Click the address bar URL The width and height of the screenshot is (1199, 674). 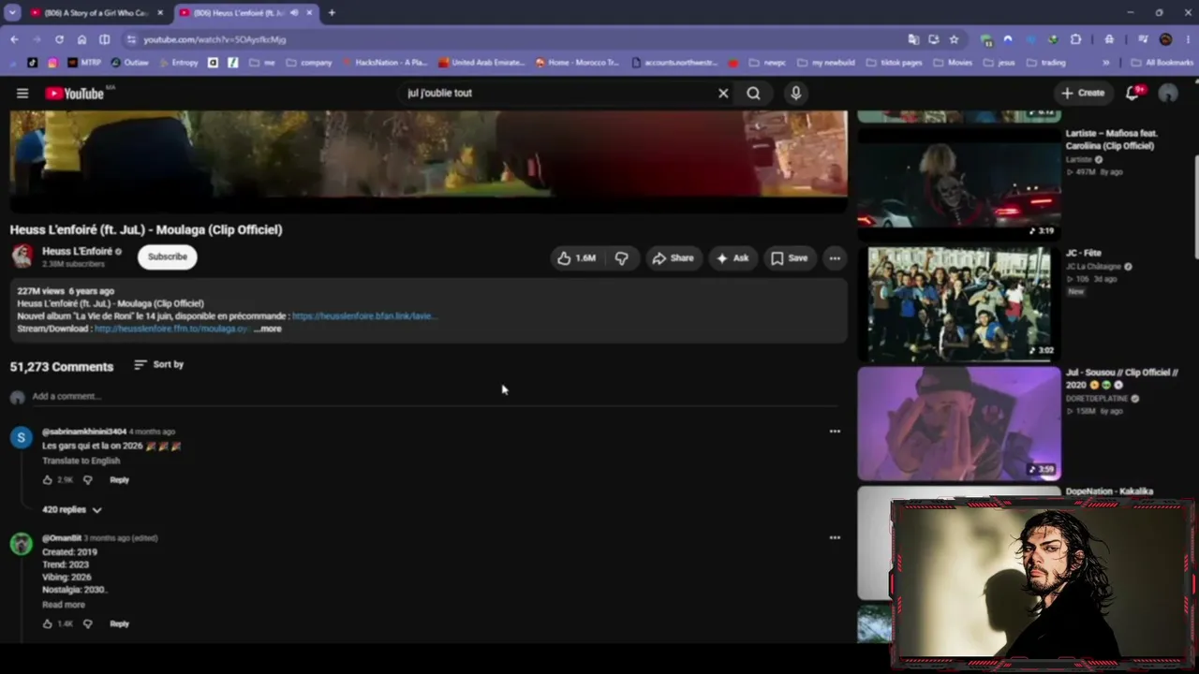[215, 39]
